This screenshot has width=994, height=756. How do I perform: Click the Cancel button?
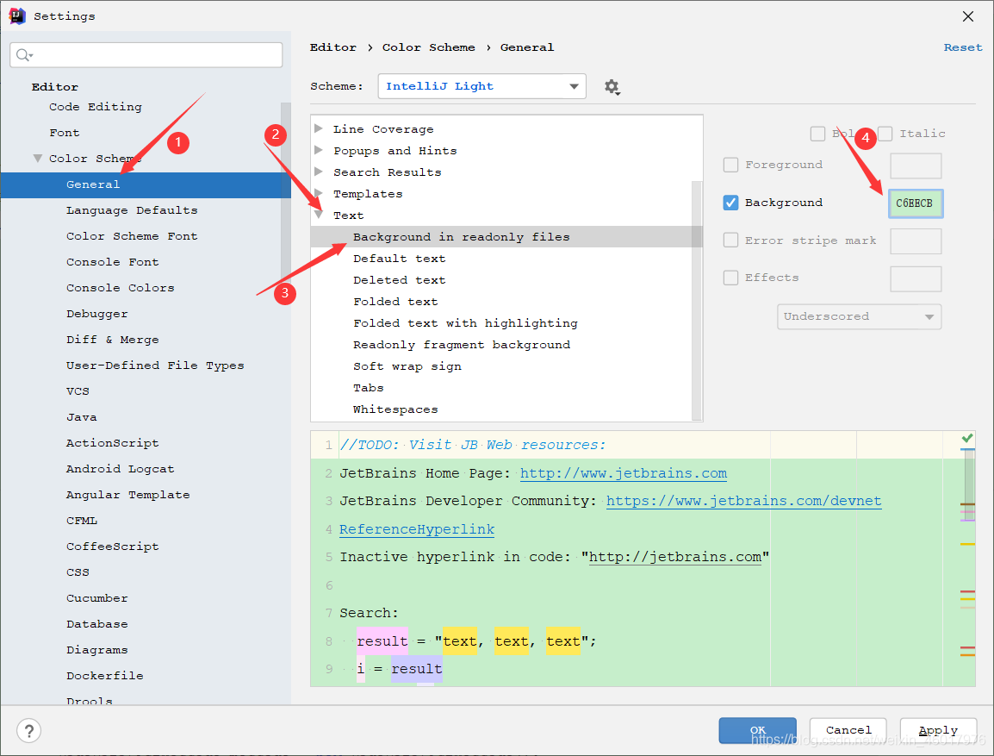pyautogui.click(x=848, y=731)
